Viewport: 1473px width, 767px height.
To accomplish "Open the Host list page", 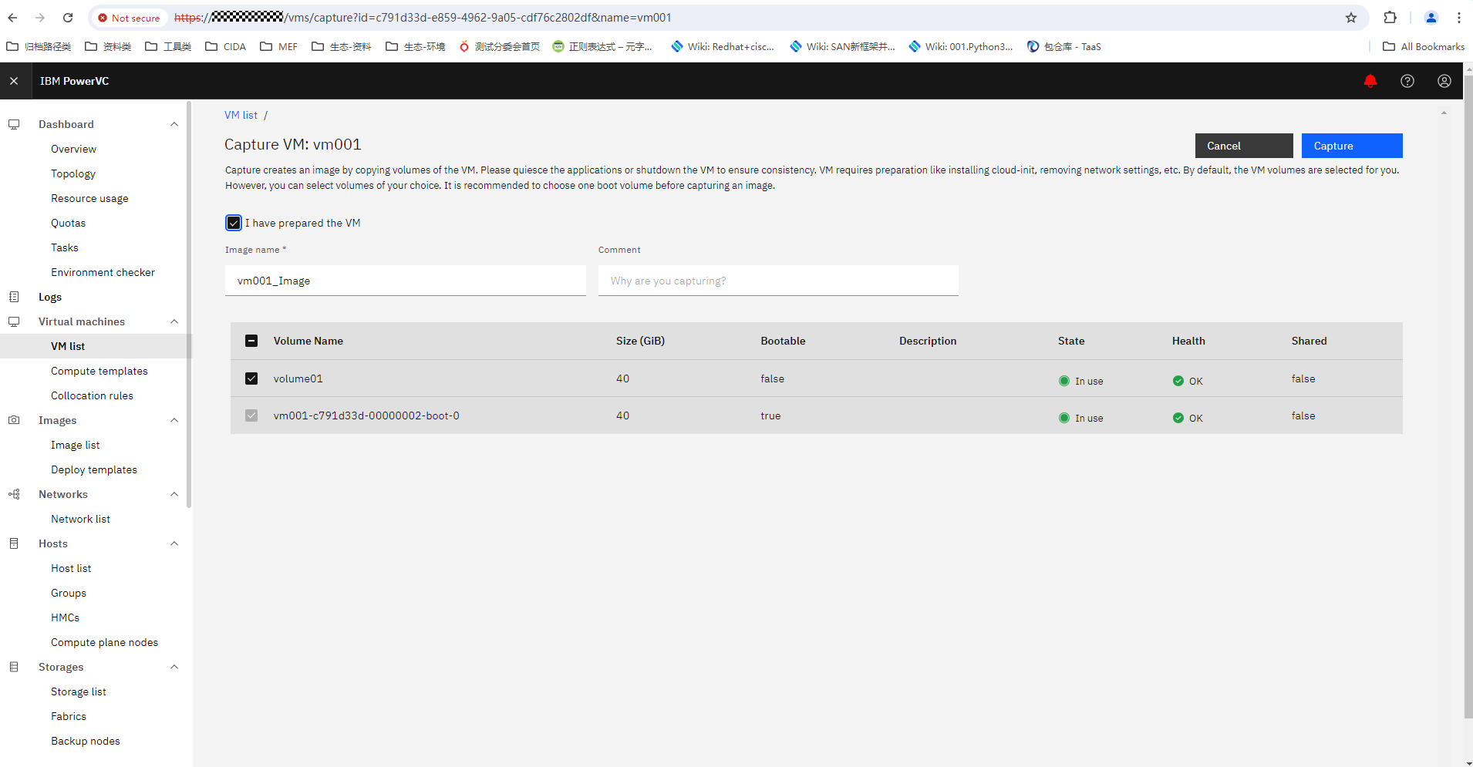I will pyautogui.click(x=71, y=568).
